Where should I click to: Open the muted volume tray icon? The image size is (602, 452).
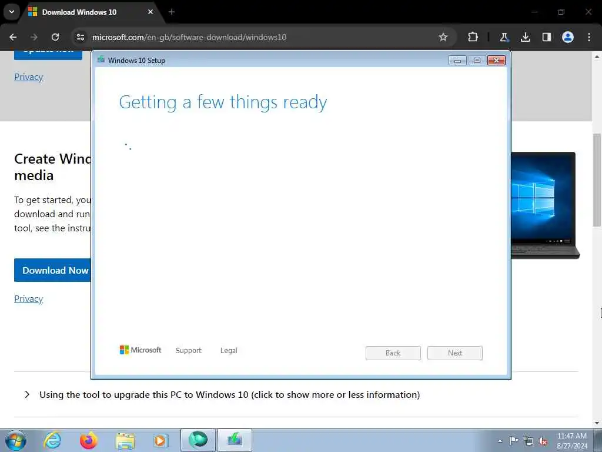tap(543, 441)
